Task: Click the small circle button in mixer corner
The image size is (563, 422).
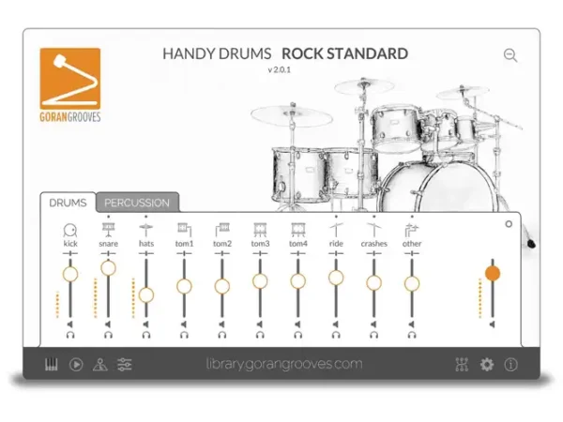Action: pos(509,224)
